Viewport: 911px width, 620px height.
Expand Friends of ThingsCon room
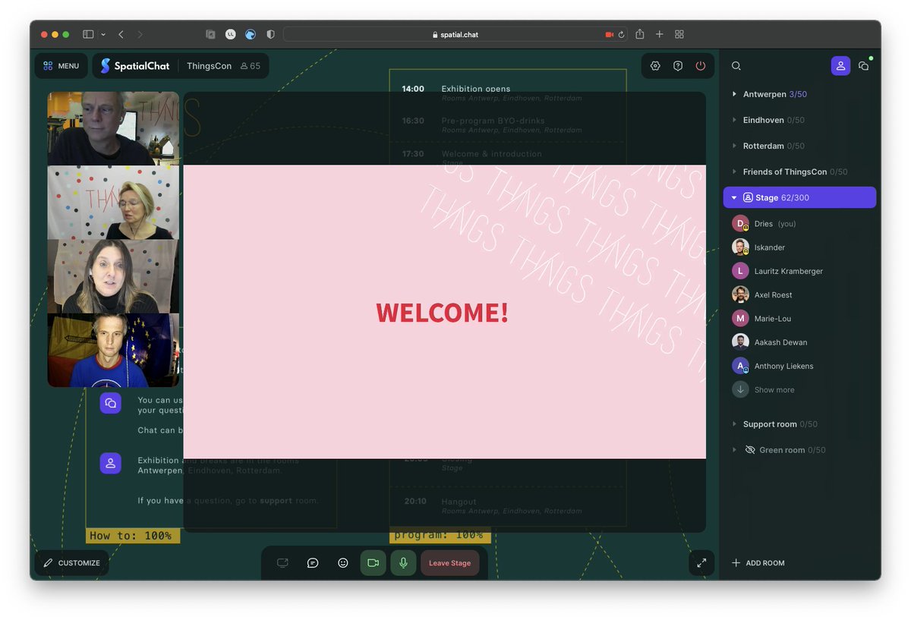(734, 172)
